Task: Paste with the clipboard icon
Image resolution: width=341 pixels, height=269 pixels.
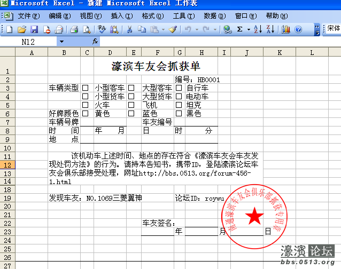Action: click(x=154, y=29)
